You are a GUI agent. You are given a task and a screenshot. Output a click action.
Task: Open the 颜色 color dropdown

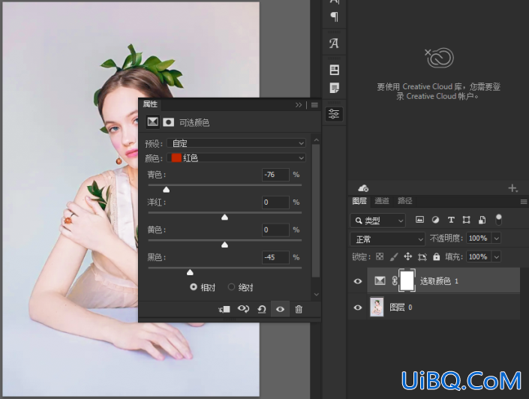(x=236, y=157)
